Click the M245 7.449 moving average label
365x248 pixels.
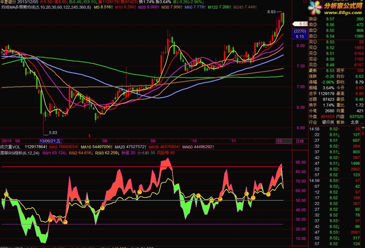point(245,7)
